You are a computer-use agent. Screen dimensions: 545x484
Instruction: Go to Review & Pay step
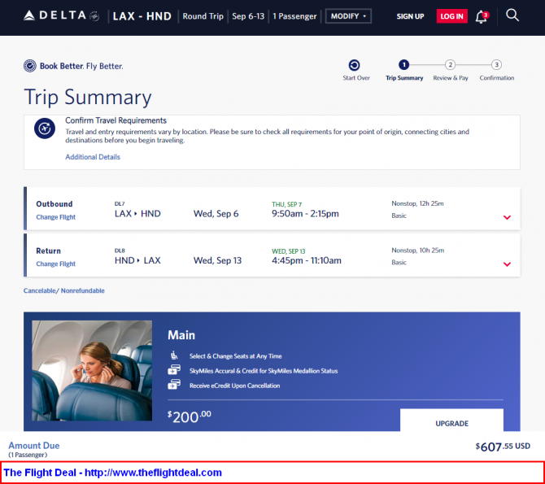[x=450, y=65]
